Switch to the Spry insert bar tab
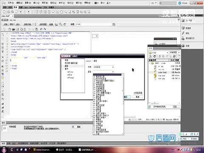 tap(26, 7)
